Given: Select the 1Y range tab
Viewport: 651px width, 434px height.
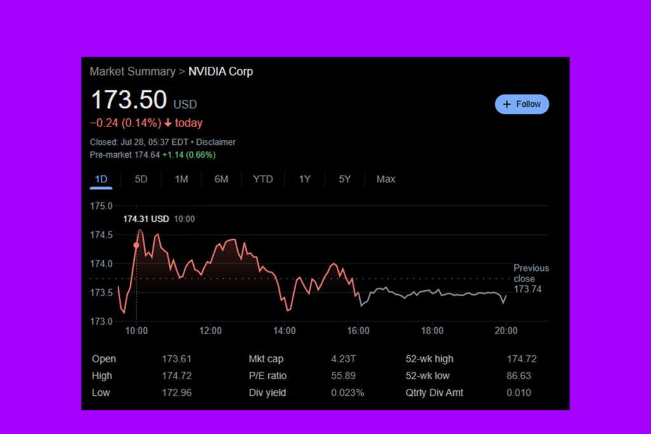Looking at the screenshot, I should (305, 179).
